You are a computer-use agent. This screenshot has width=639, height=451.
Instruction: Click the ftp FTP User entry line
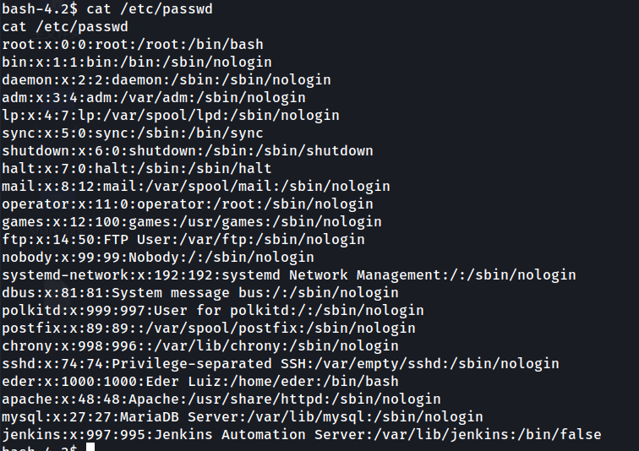pyautogui.click(x=183, y=239)
